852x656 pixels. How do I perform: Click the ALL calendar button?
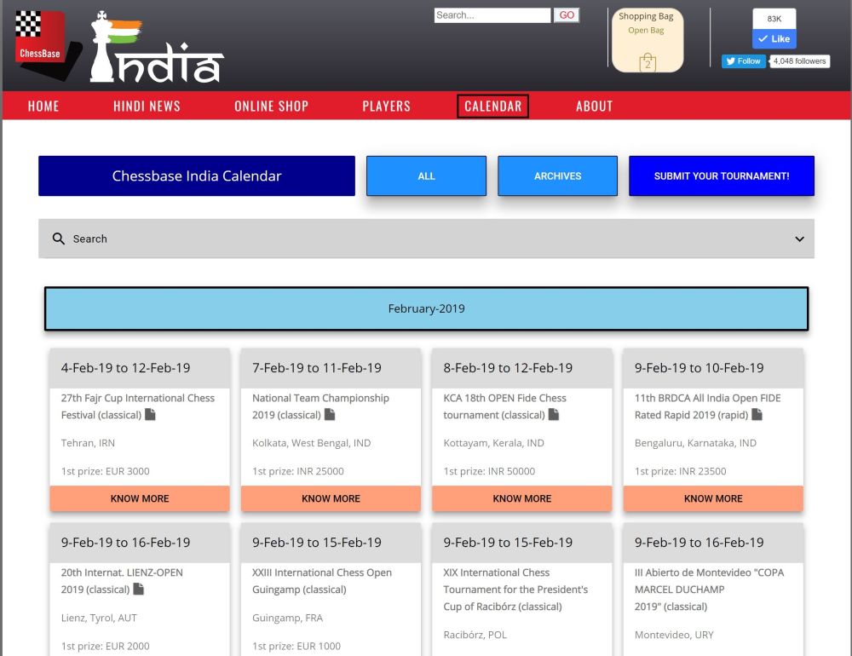click(426, 176)
